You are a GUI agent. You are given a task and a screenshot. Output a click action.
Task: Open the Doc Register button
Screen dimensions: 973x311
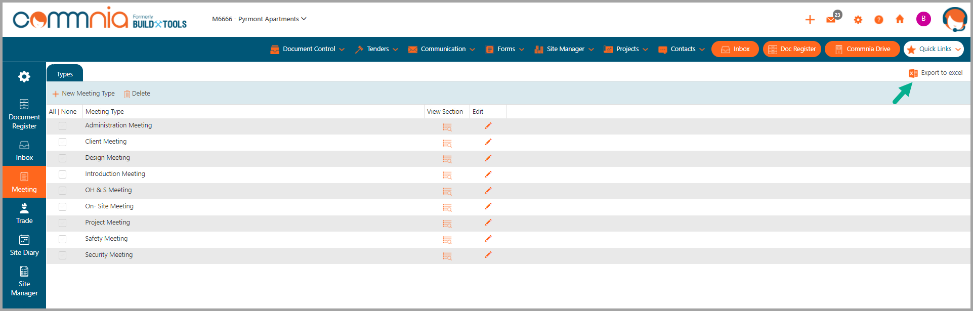[x=792, y=49]
